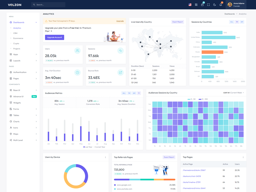The width and height of the screenshot is (256, 192).
Task: Click the orange Russia bar in chart
Action: tap(212, 52)
